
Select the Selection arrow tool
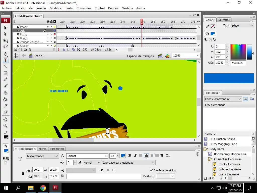(6, 28)
